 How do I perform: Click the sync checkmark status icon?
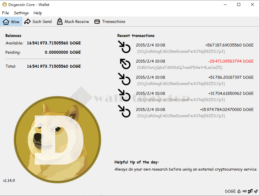[x=256, y=191]
